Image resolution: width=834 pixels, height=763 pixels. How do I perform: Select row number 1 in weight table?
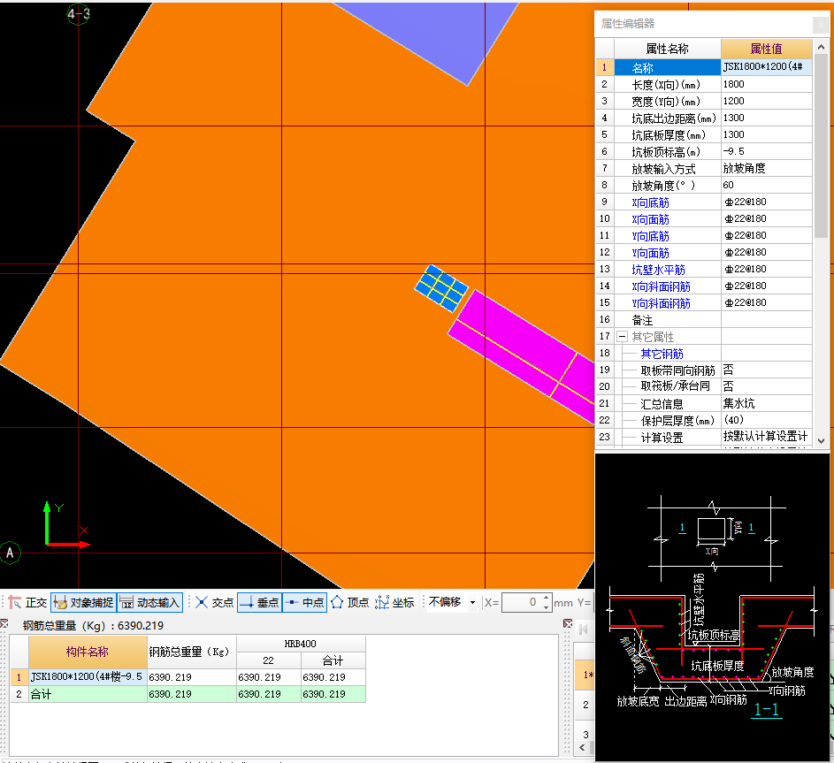(x=19, y=677)
